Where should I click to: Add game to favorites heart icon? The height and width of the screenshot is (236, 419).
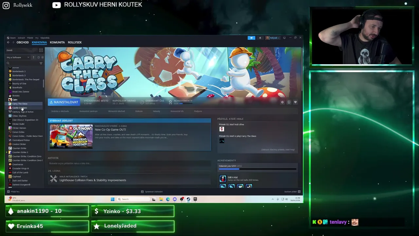295,102
